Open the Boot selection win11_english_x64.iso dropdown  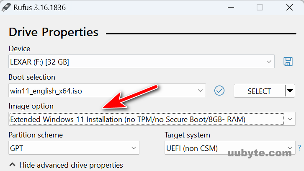pos(107,91)
